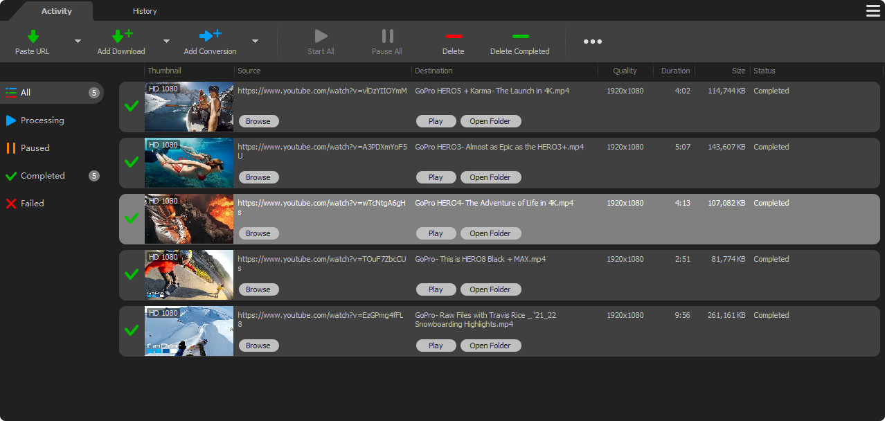Click the green checkmark of HERO8 Black row
The height and width of the screenshot is (421, 885).
coord(132,274)
